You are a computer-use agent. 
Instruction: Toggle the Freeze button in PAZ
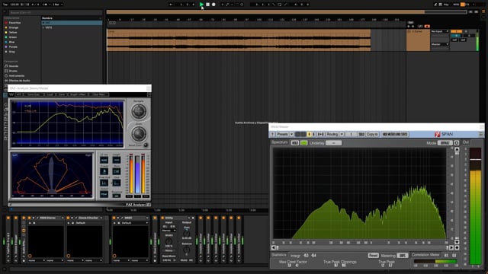[x=104, y=171]
